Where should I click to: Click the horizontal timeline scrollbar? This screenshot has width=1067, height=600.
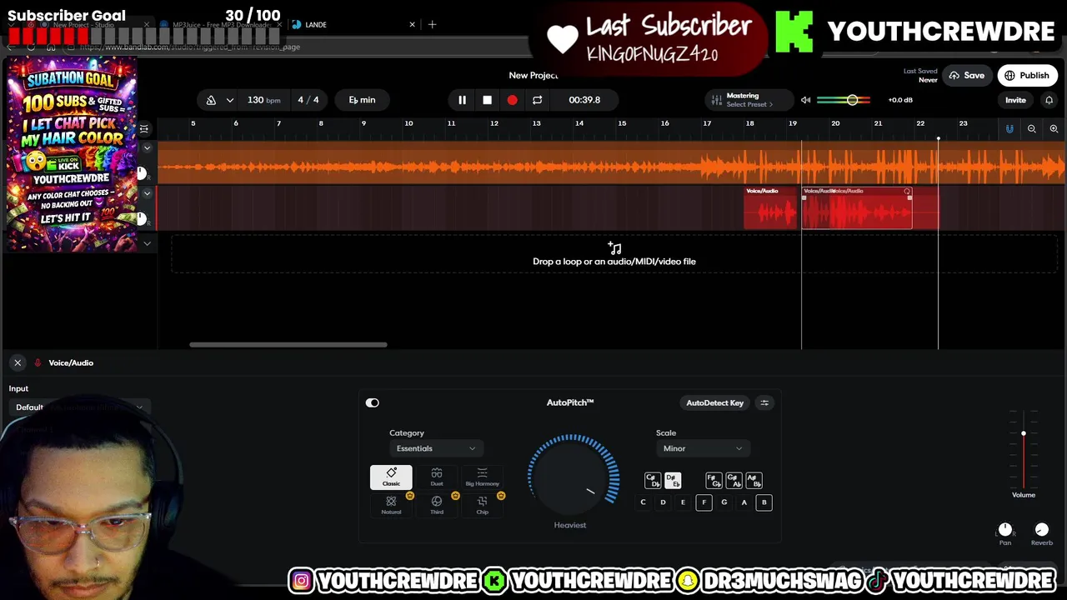pyautogui.click(x=288, y=344)
